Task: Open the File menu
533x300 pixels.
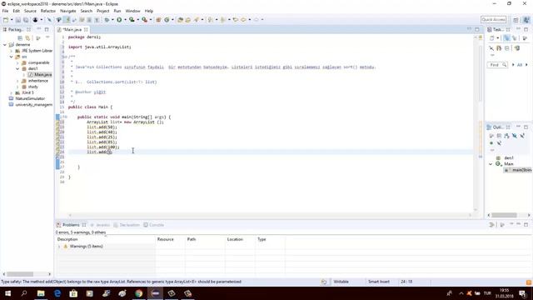Action: point(5,11)
